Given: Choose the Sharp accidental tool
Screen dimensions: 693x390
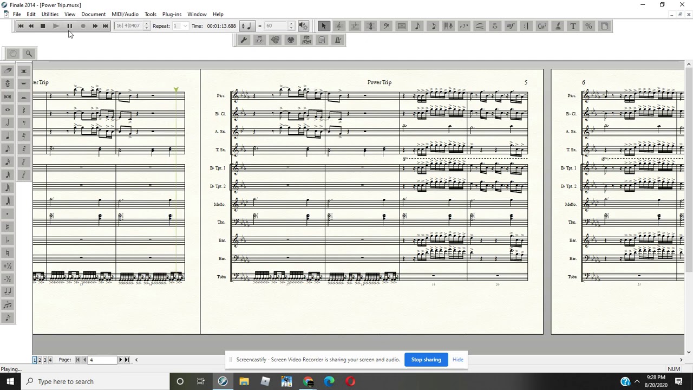Looking at the screenshot, I should pyautogui.click(x=8, y=226).
